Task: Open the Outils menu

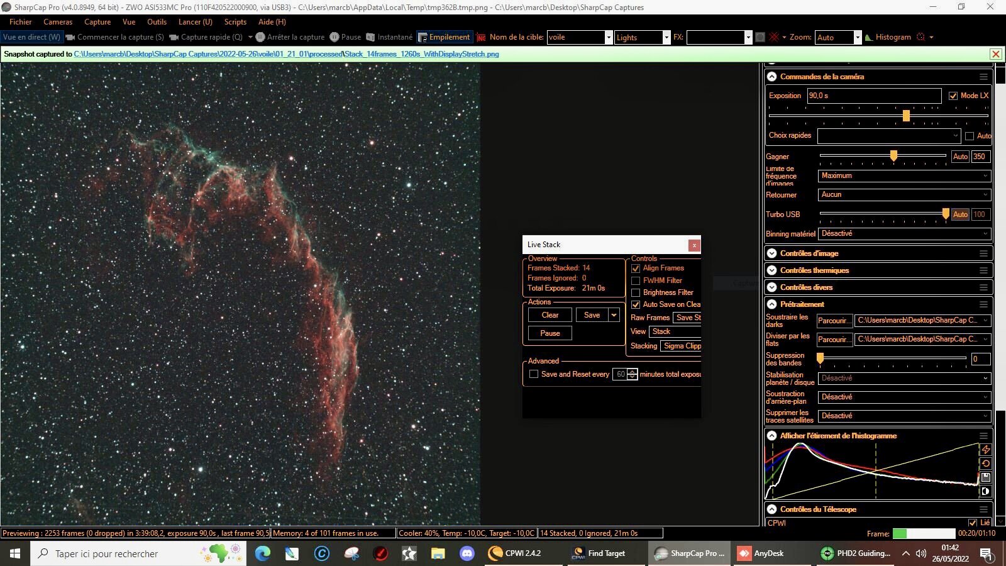Action: [157, 21]
